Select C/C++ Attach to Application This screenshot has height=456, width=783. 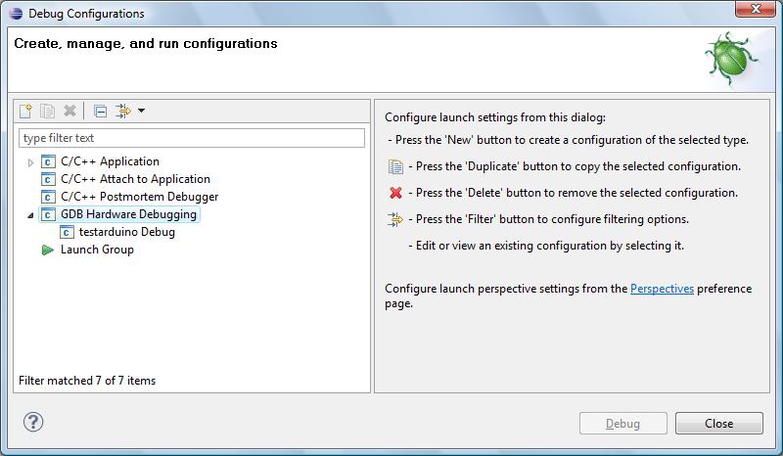[x=135, y=179]
